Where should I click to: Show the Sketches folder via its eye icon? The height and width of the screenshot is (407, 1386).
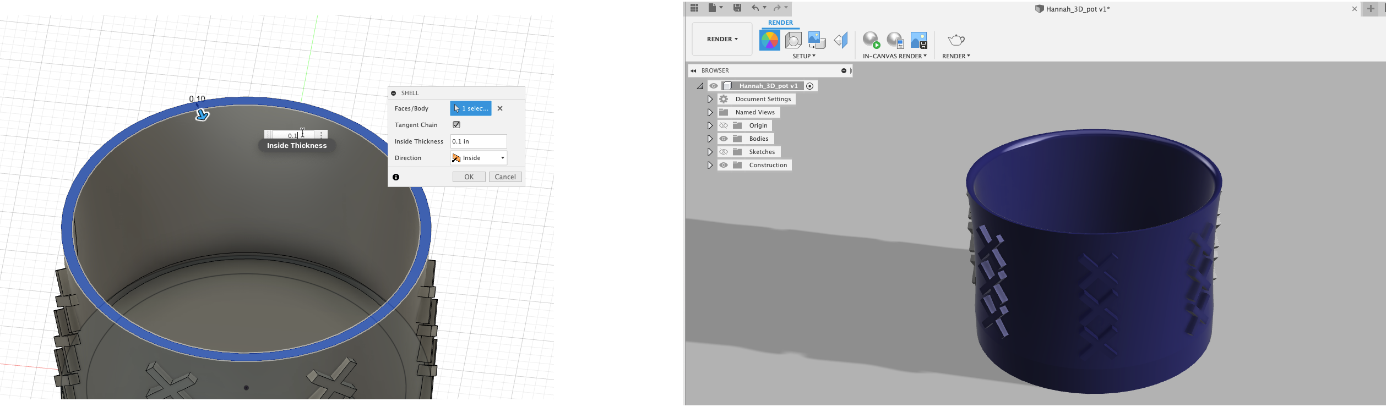pos(724,152)
